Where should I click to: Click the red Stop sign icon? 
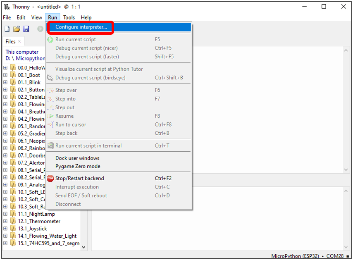(50, 178)
